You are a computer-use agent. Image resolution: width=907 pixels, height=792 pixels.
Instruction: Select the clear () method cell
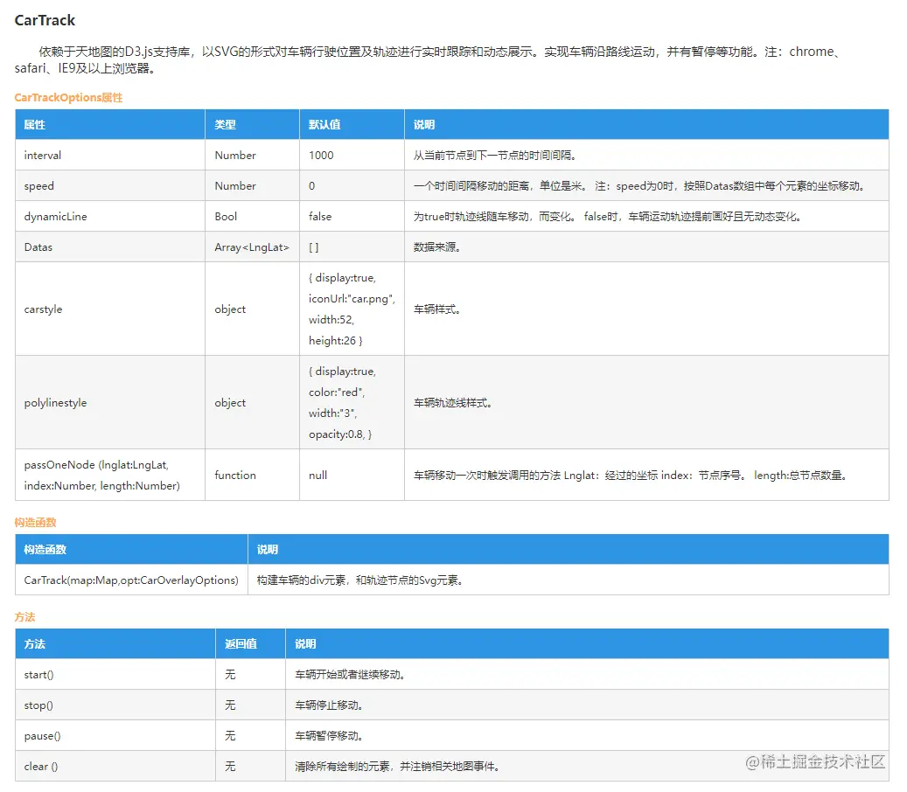[x=115, y=766]
